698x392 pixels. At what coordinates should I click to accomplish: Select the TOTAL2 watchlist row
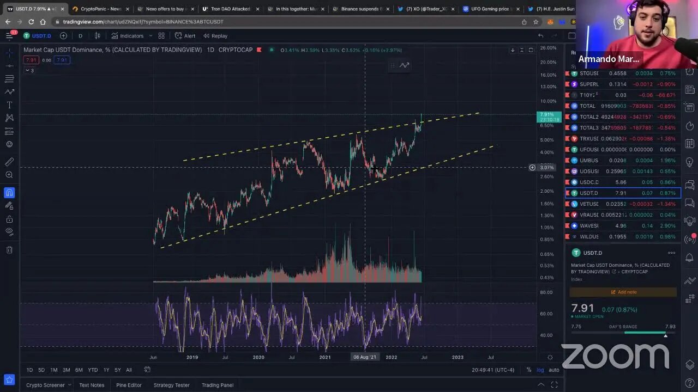[623, 117]
